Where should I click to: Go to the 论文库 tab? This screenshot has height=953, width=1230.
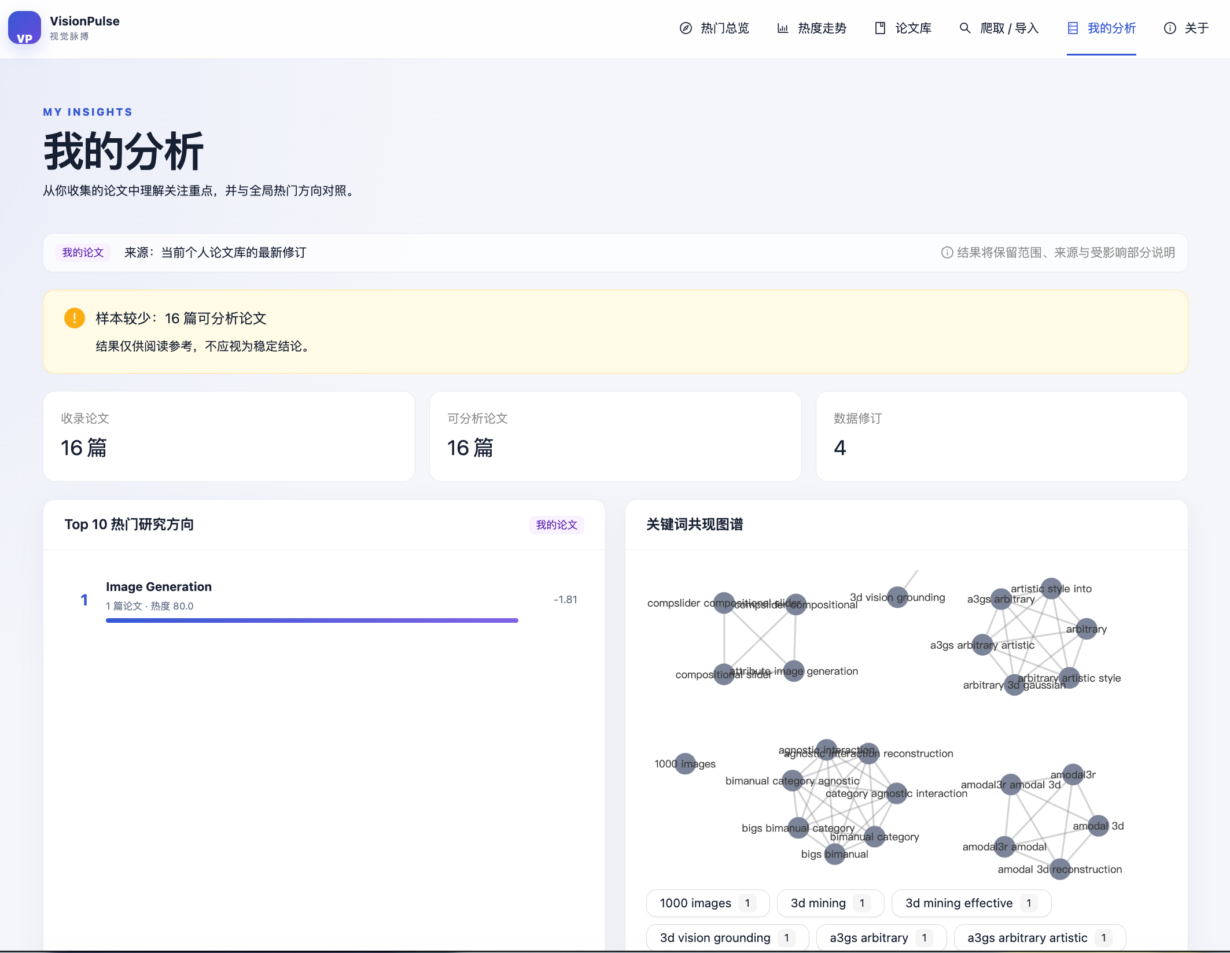pos(903,28)
